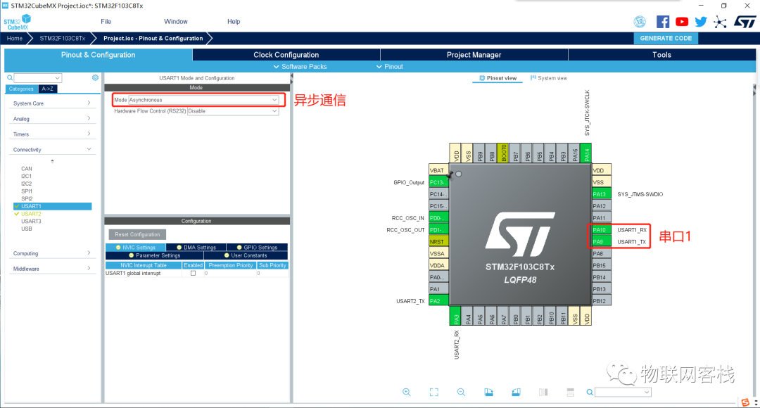Open the USART1 Mode dropdown

click(203, 100)
